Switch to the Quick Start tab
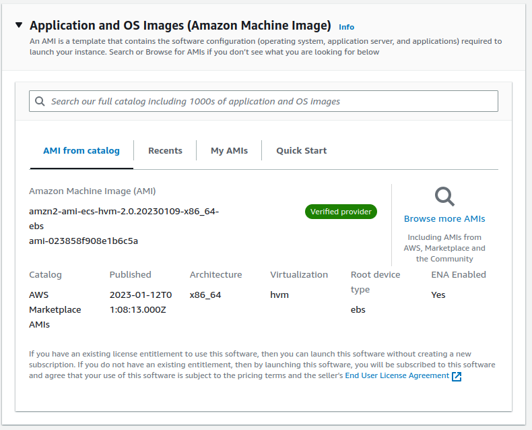 pyautogui.click(x=301, y=151)
